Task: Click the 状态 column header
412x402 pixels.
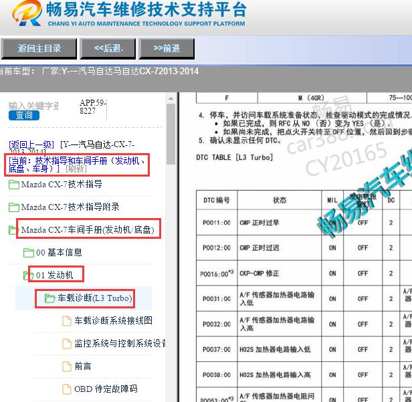Action: (280, 200)
